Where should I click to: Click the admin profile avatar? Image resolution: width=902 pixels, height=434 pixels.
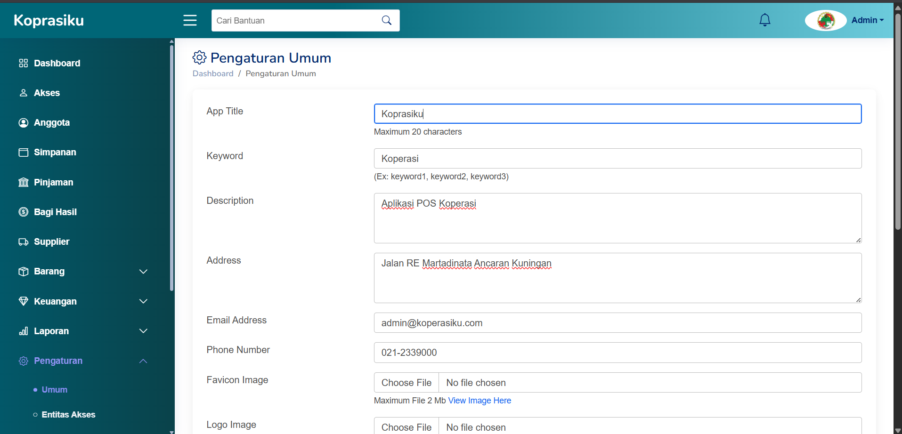click(x=825, y=20)
